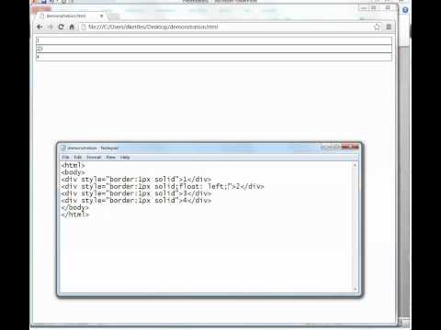
Task: Minimize the Notepad window
Action: point(326,147)
